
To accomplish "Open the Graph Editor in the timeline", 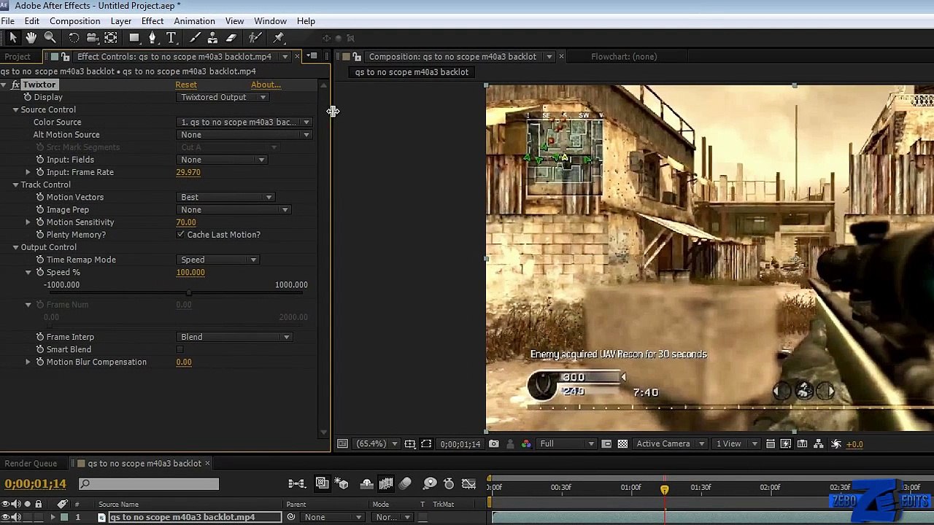I will [x=469, y=483].
